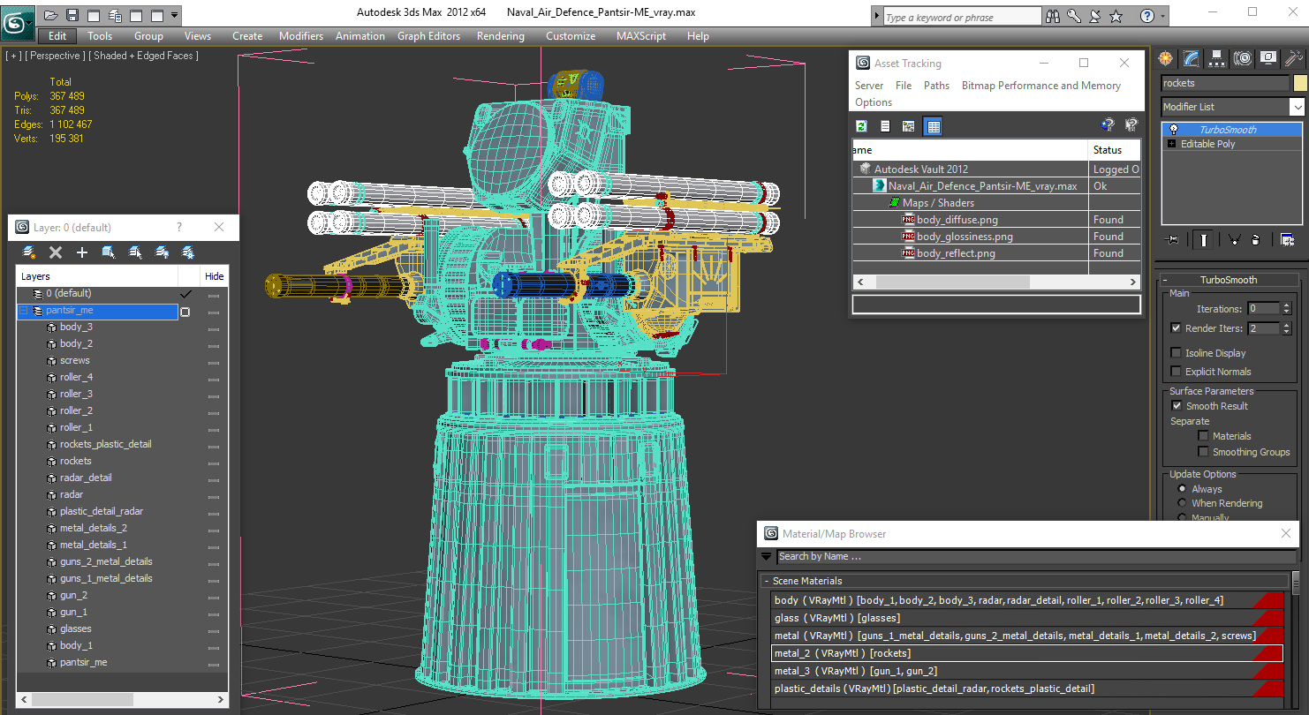
Task: Open the Graph Editors menu
Action: 428,36
